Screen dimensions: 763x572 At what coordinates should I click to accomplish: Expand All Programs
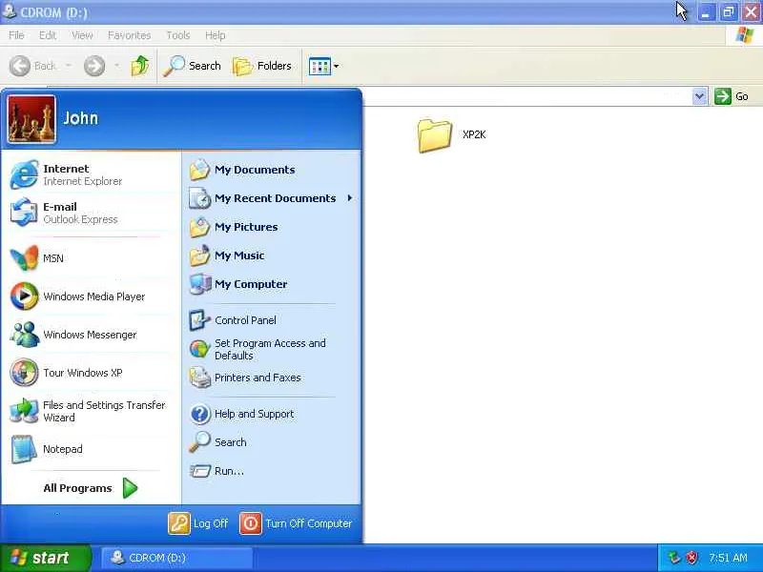pyautogui.click(x=91, y=488)
